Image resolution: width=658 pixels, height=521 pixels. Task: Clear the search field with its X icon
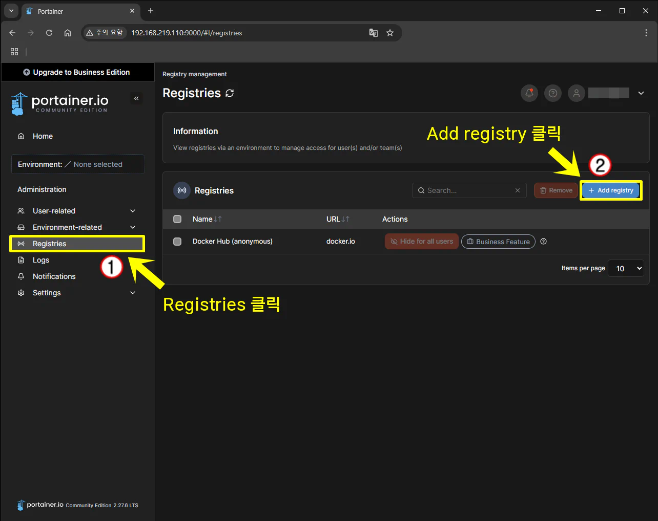tap(518, 190)
